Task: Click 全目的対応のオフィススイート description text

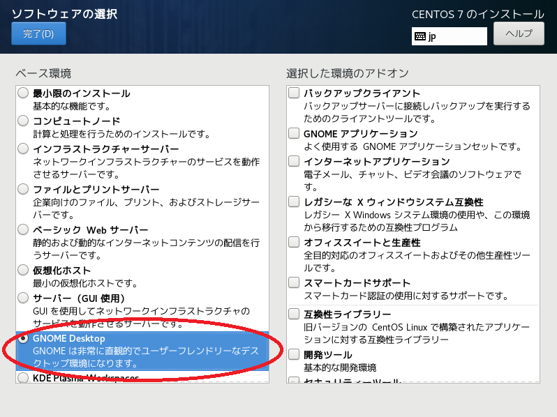Action: coord(417,261)
